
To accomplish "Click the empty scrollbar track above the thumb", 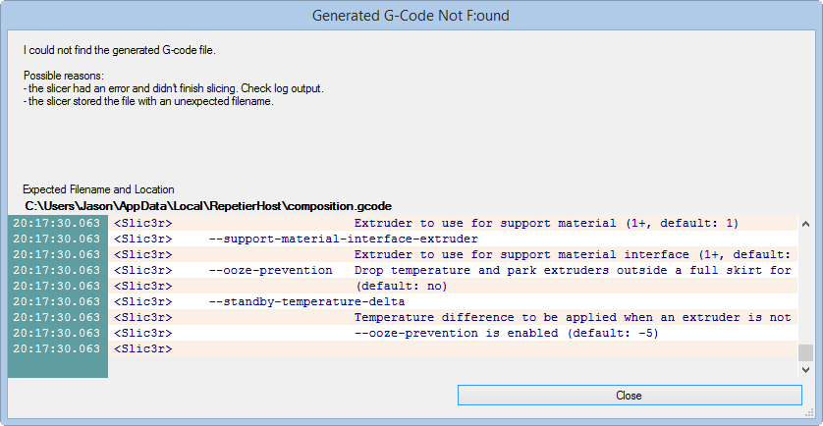I will point(805,285).
